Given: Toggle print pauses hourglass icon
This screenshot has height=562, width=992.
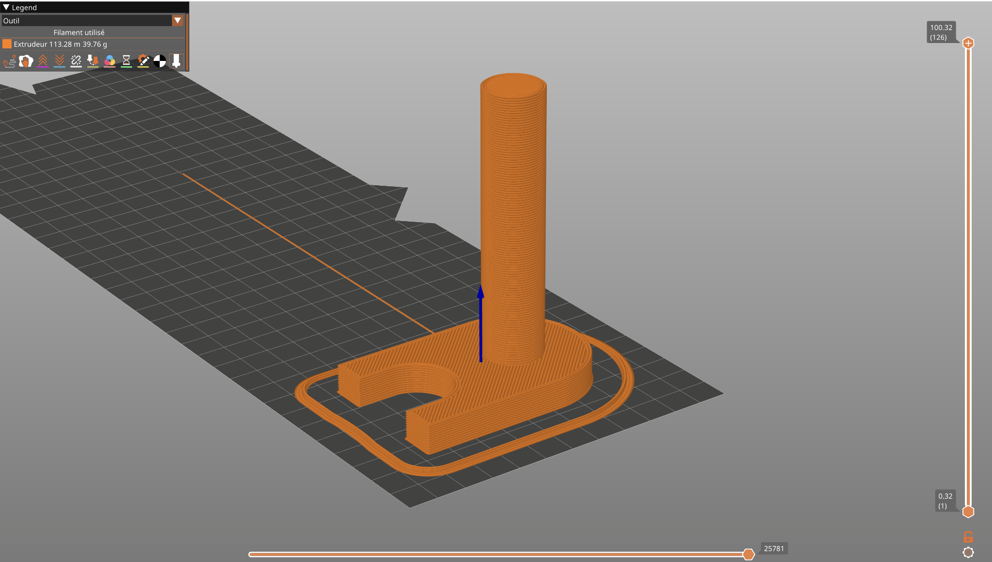Looking at the screenshot, I should click(126, 61).
